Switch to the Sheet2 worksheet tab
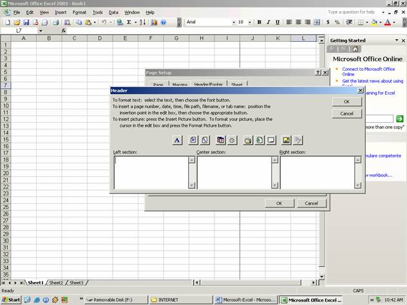Screen dimensions: 407x305 tap(56, 282)
